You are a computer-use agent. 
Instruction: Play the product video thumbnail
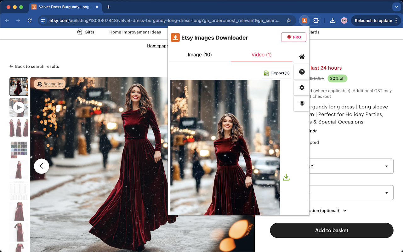tap(19, 107)
